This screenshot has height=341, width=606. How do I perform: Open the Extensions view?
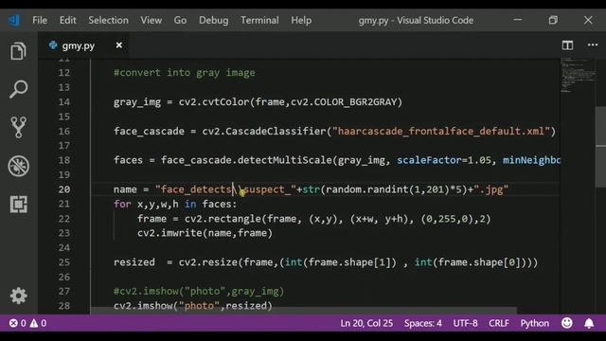coord(19,204)
